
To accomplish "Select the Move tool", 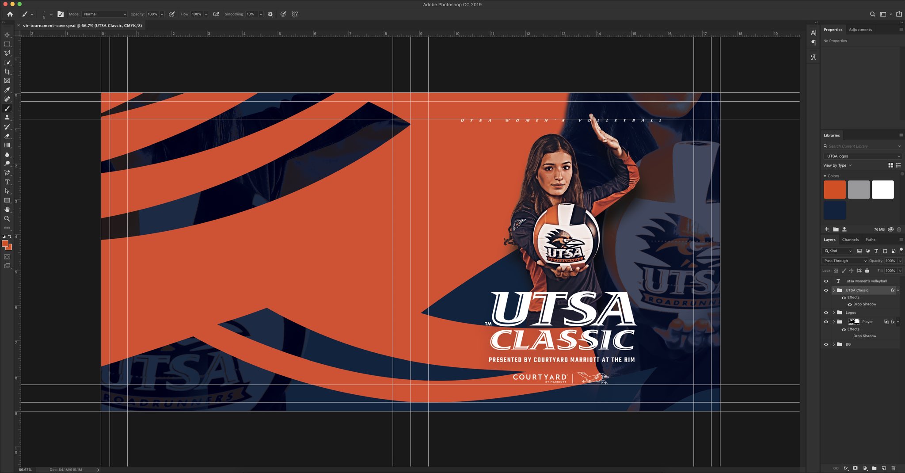I will [x=7, y=35].
